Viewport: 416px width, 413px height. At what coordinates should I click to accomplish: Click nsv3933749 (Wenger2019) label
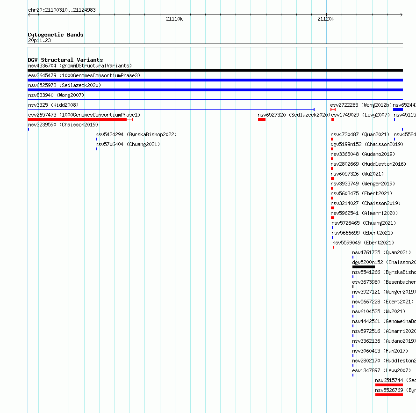click(x=363, y=184)
